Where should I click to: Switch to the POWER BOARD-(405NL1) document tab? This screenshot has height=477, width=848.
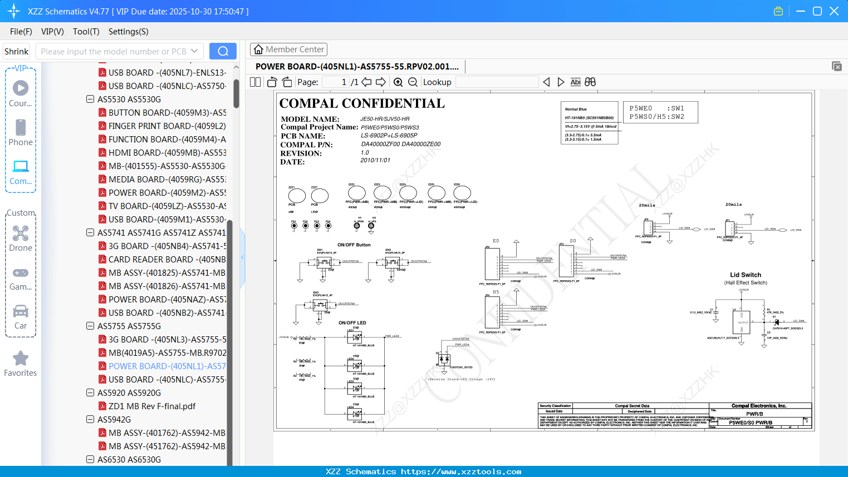[357, 67]
